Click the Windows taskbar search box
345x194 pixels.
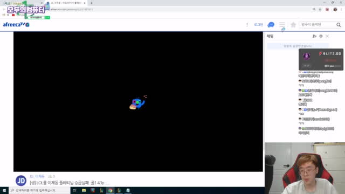[39, 190]
